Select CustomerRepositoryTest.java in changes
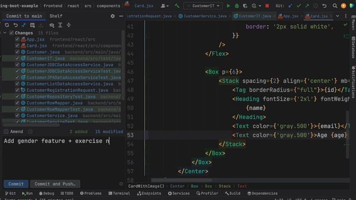Viewport: 356px width, 200px height. (61, 97)
